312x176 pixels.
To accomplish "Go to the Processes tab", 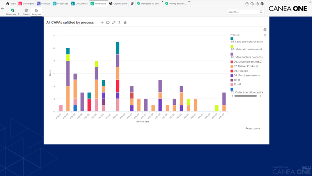I will 60,4.
